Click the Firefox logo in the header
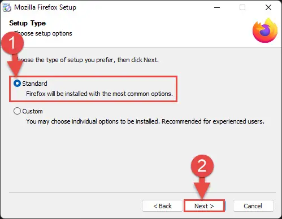282x219 pixels. (x=265, y=30)
